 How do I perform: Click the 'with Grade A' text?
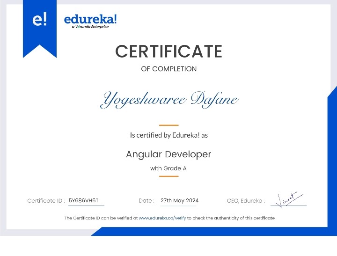pos(168,168)
